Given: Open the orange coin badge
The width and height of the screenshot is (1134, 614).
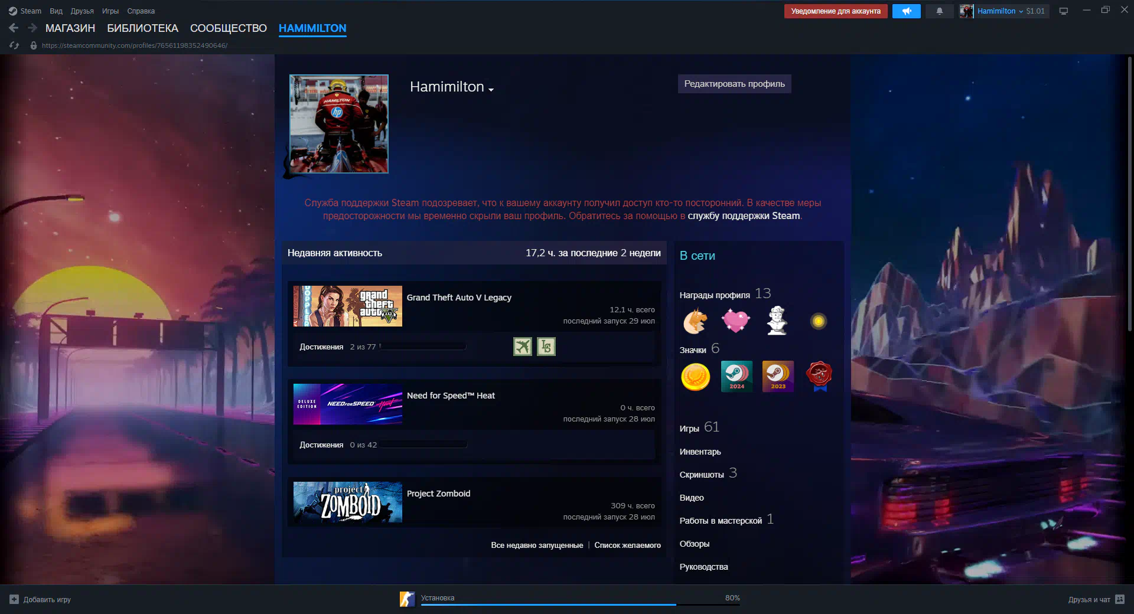Looking at the screenshot, I should pyautogui.click(x=695, y=377).
